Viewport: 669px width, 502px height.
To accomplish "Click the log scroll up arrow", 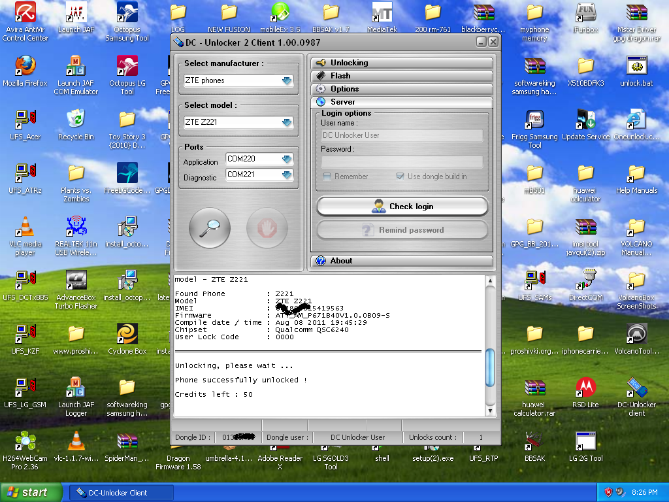I will pos(490,280).
